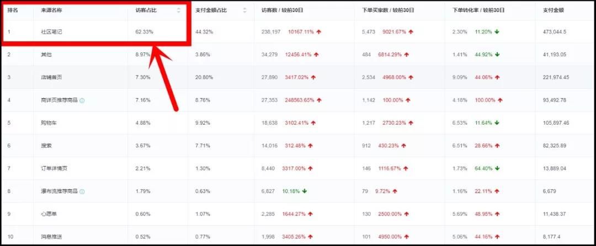Viewport: 596px width, 246px height.
Task: Click the 62.33% visitor share value
Action: click(144, 32)
